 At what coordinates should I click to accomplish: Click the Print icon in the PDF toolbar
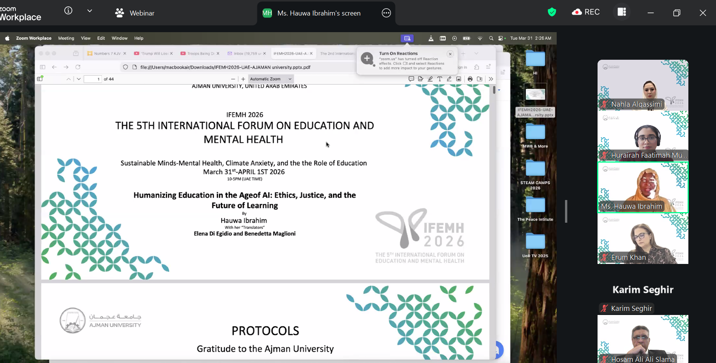click(470, 79)
